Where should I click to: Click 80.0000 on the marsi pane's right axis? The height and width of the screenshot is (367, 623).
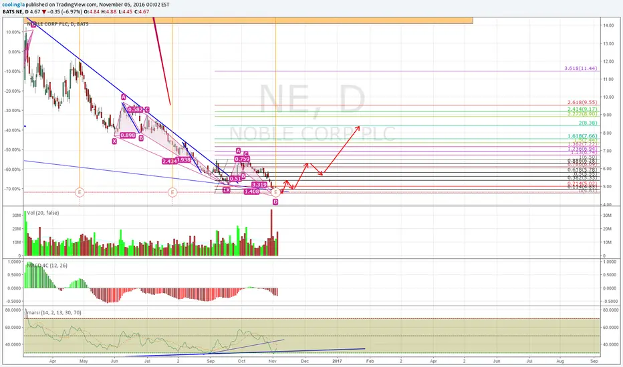(611, 310)
